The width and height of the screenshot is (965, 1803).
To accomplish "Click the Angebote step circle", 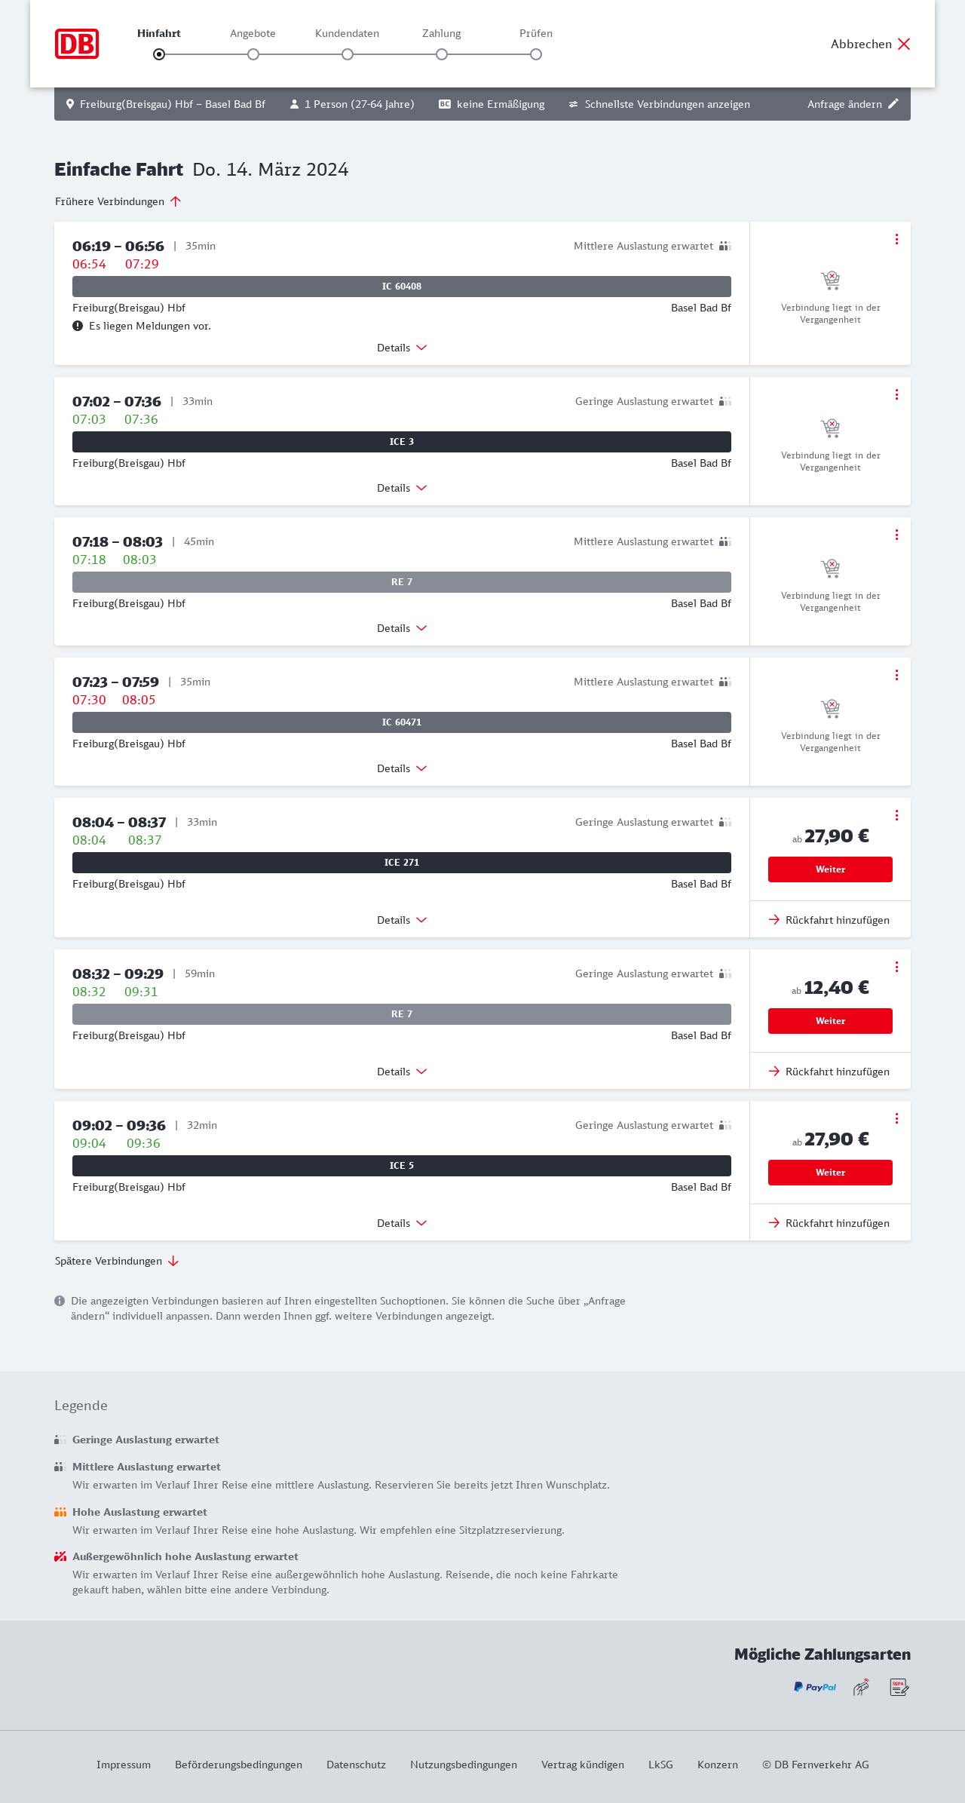I will point(253,54).
